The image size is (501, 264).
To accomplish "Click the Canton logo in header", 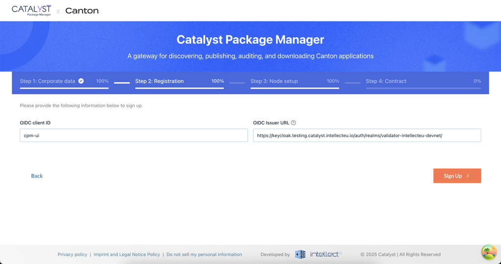I will tap(82, 11).
